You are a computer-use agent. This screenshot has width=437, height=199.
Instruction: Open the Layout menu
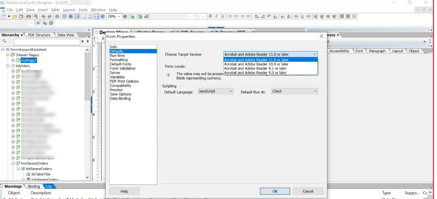[x=69, y=10]
